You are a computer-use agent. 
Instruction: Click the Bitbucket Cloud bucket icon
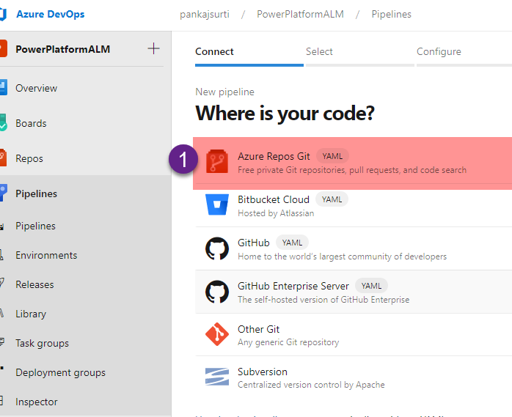(x=217, y=205)
